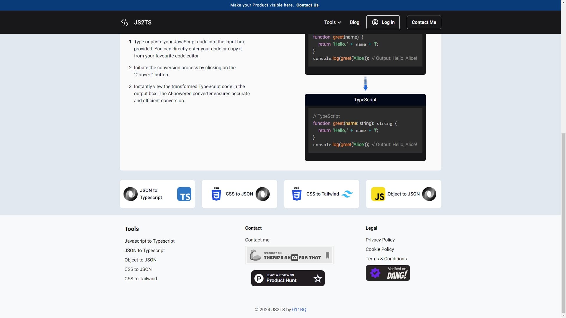Click the JSON gear icon on Object to JSON card

[x=429, y=194]
